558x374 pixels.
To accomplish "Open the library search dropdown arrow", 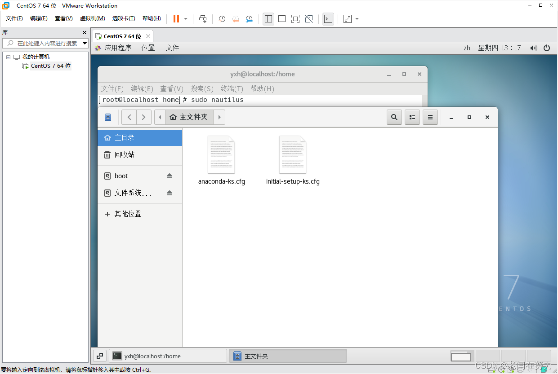I will tap(85, 43).
